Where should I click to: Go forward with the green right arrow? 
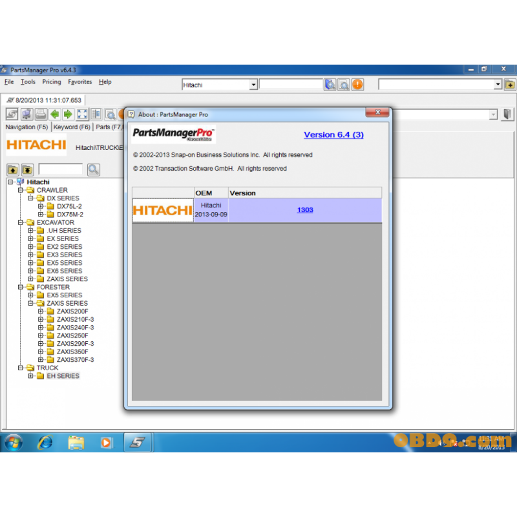point(68,114)
